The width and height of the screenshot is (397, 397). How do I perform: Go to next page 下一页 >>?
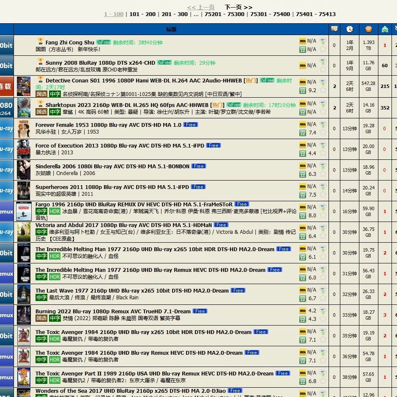pyautogui.click(x=238, y=7)
